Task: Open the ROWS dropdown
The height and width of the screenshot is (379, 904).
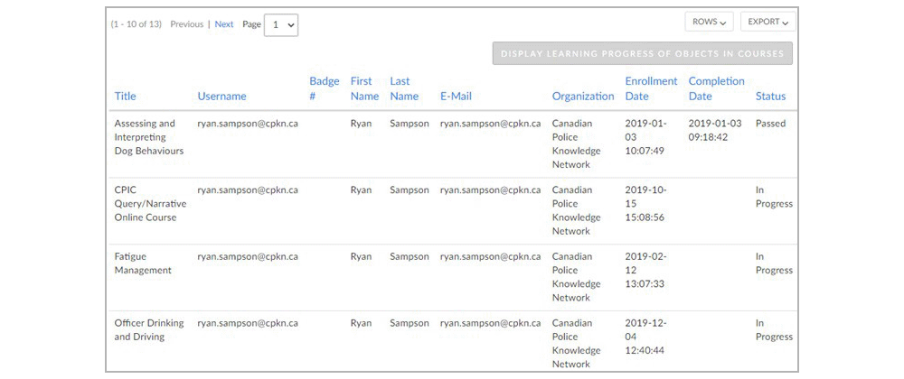Action: (709, 22)
